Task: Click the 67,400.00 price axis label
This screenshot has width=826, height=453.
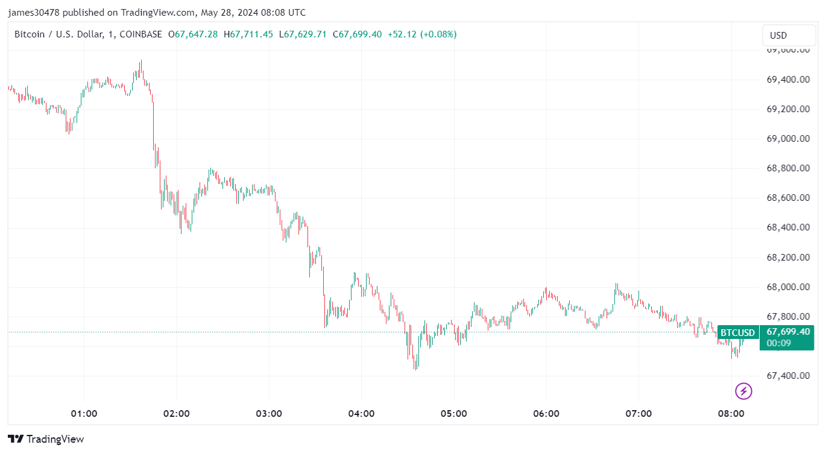Action: (x=788, y=376)
